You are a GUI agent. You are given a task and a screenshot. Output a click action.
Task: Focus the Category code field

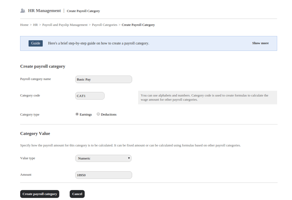(90, 96)
